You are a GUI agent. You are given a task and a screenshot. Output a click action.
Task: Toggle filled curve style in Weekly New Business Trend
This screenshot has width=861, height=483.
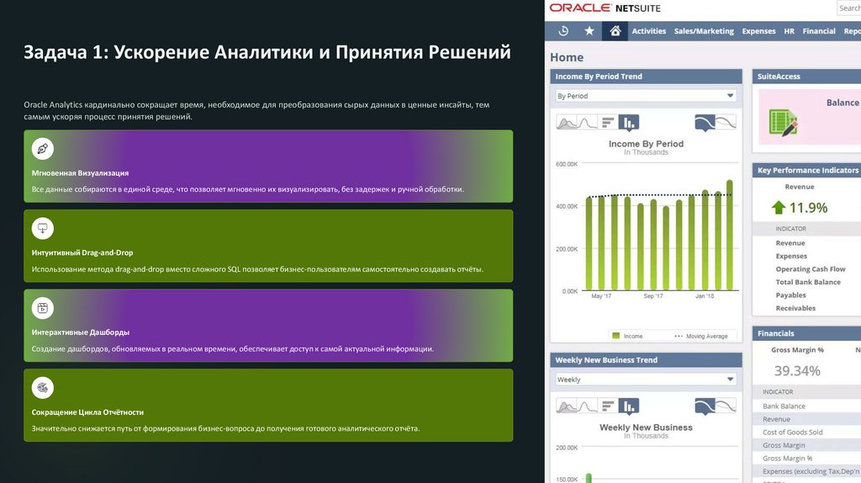pyautogui.click(x=705, y=406)
